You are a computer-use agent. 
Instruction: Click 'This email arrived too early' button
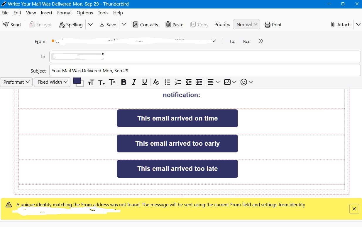click(x=177, y=144)
